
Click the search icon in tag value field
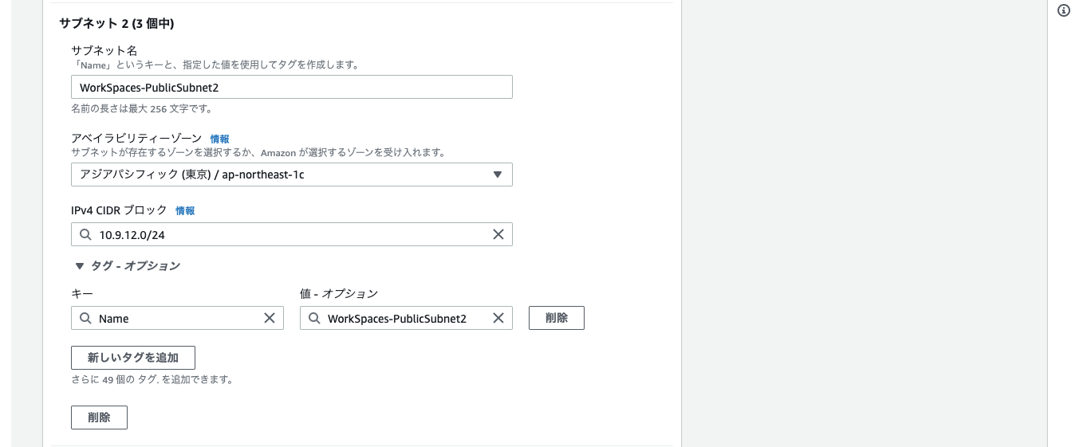tap(314, 318)
